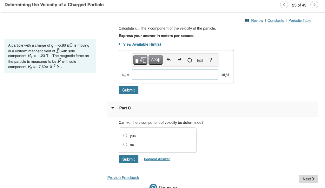This screenshot has height=188, width=325.
Task: Click the redo arrow in the answer toolbar
Action: click(179, 60)
